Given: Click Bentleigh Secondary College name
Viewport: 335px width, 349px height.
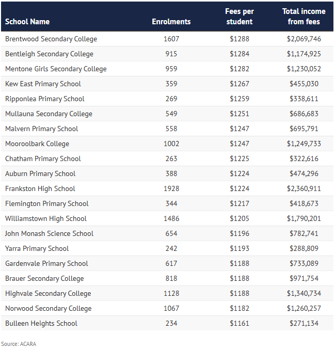Looking at the screenshot, I should click(x=49, y=54).
